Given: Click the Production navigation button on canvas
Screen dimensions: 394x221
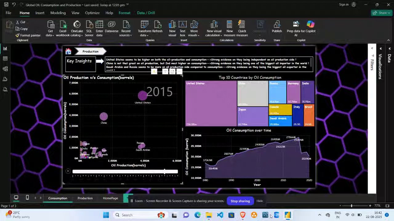Looking at the screenshot, I should click(x=90, y=51).
